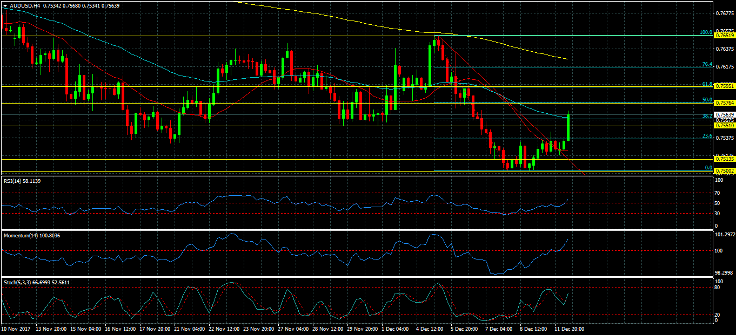Click the Fibonacci 23.6 level label
Viewport: 736px width, 335px height.
707,136
